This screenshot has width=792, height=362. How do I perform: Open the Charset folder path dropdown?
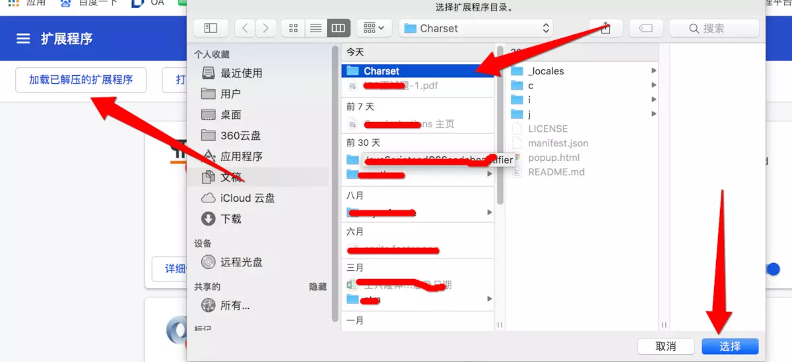(477, 28)
